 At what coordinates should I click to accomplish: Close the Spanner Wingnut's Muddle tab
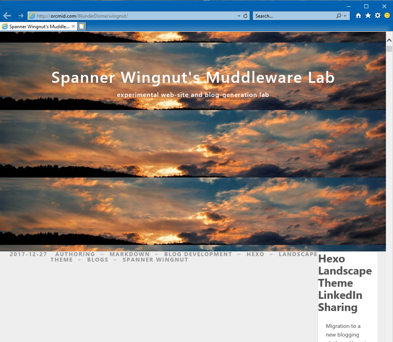coord(73,27)
